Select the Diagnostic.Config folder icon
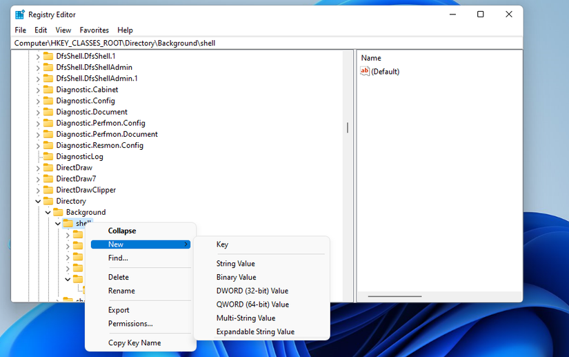Viewport: 569px width, 357px height. point(48,101)
